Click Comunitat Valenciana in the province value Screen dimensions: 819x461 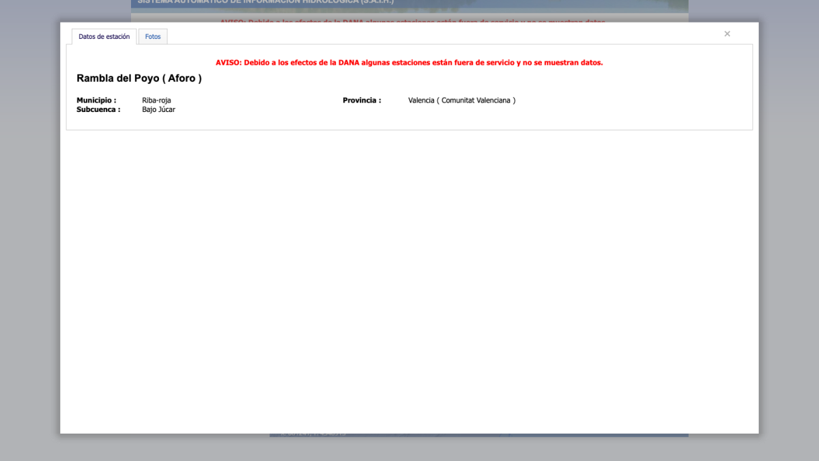[x=478, y=100]
